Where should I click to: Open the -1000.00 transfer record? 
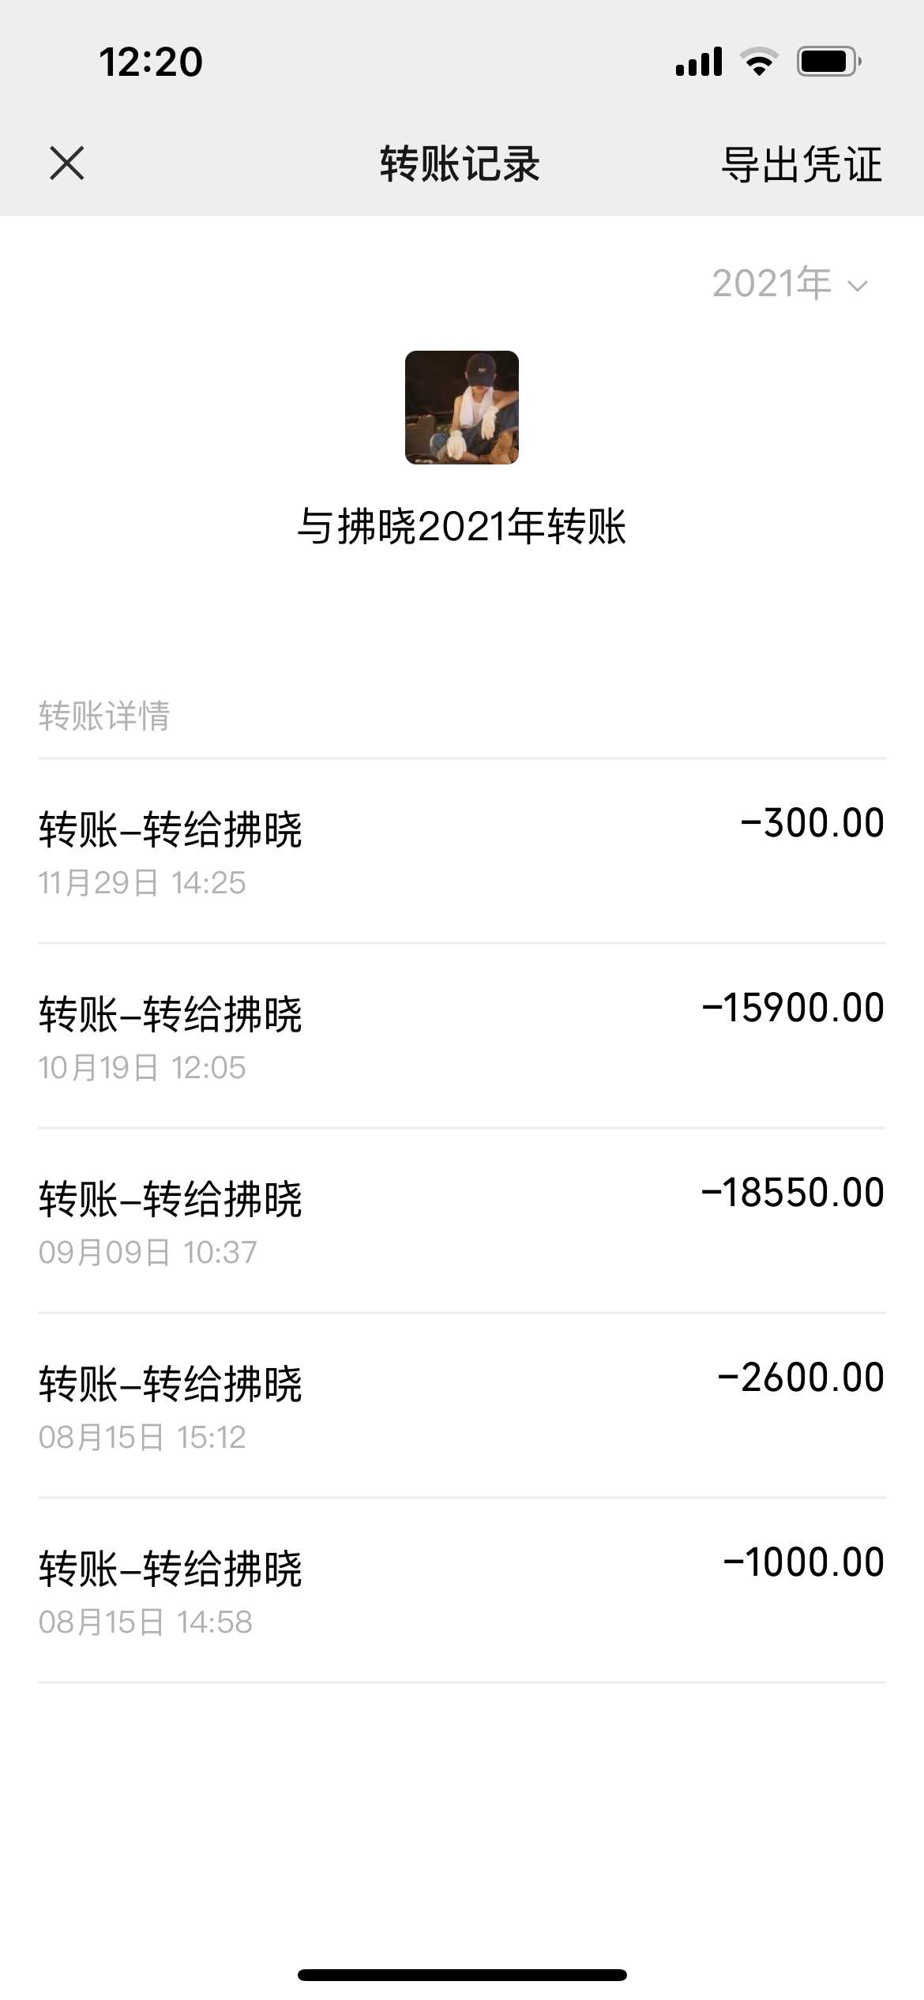click(x=462, y=1590)
